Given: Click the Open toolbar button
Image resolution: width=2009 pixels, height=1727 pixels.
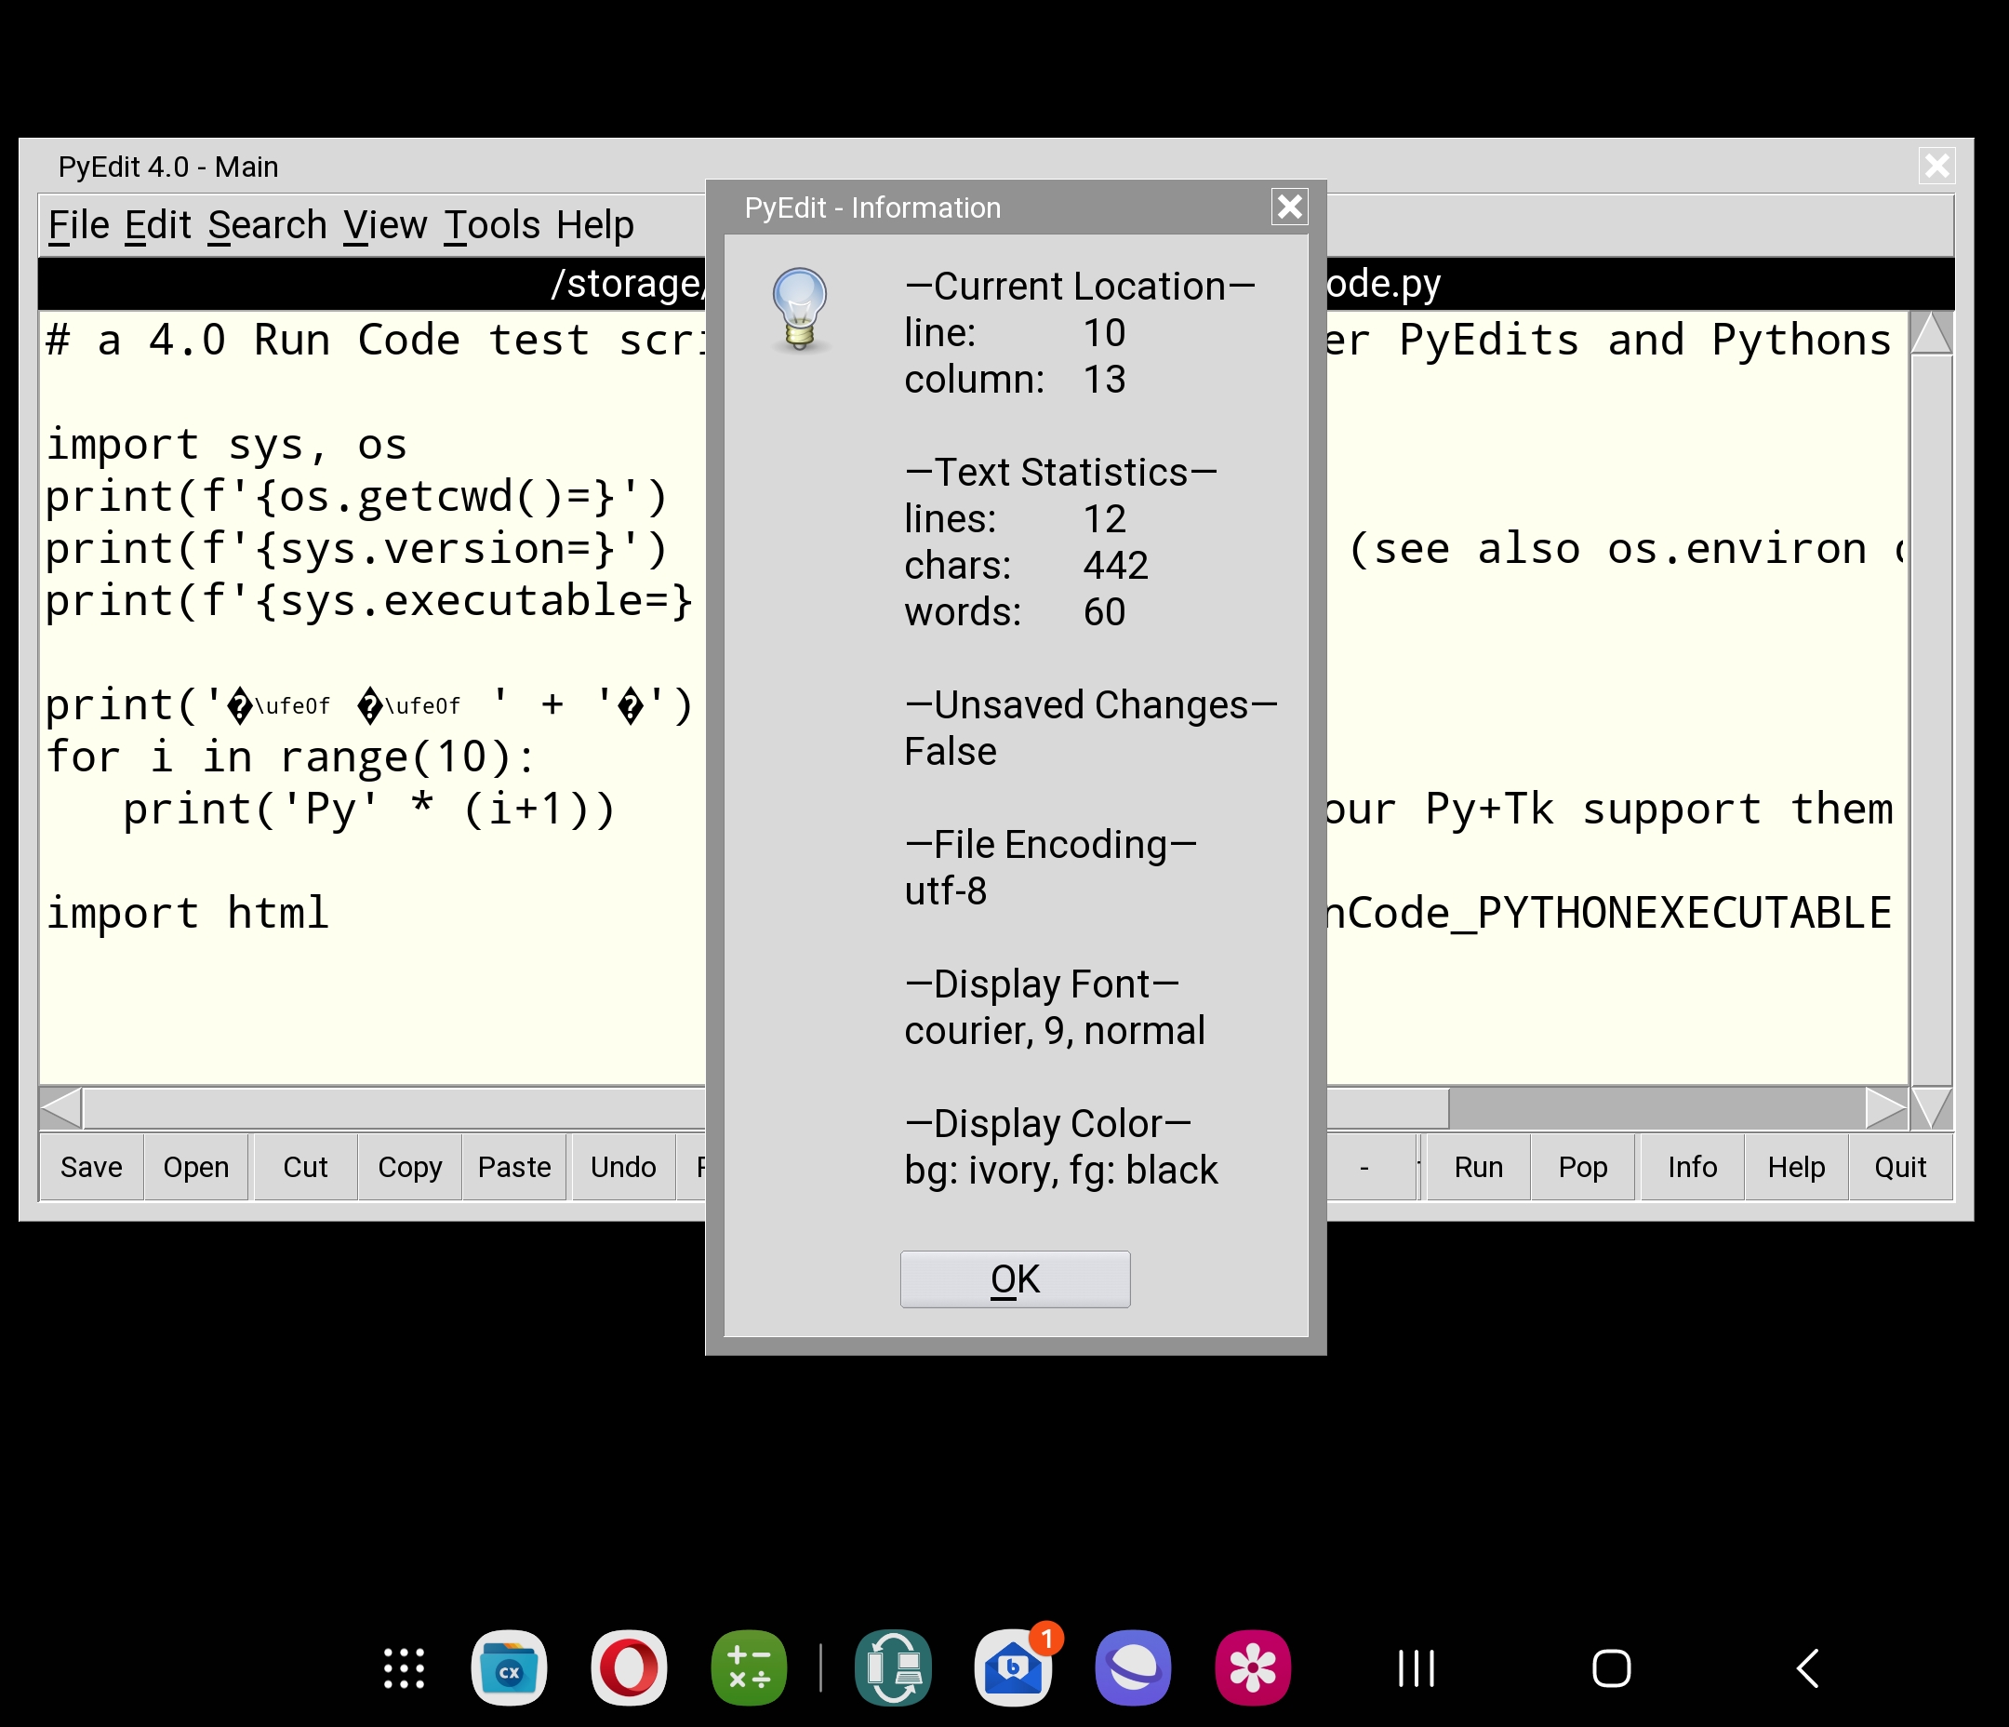Looking at the screenshot, I should [196, 1167].
